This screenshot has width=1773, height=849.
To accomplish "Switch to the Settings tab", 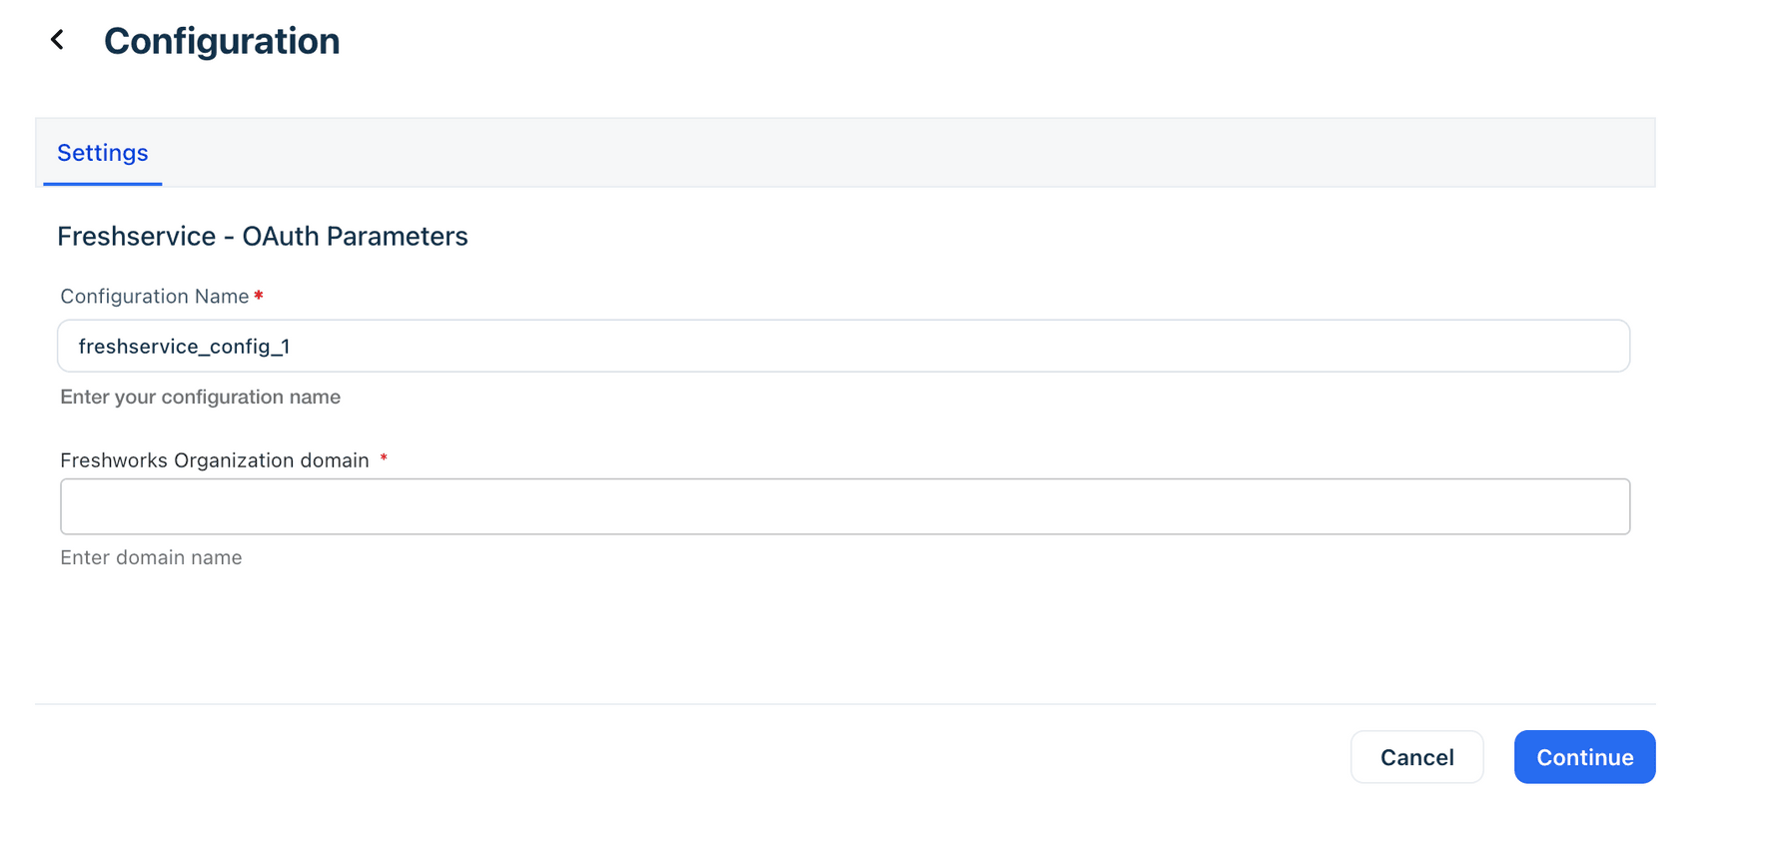I will 102,153.
